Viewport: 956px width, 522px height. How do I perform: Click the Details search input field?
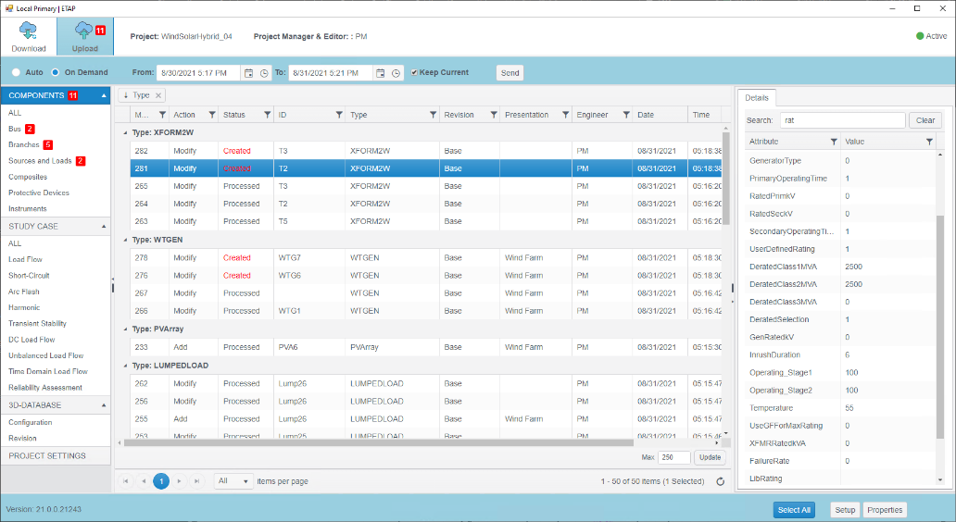[x=841, y=120]
